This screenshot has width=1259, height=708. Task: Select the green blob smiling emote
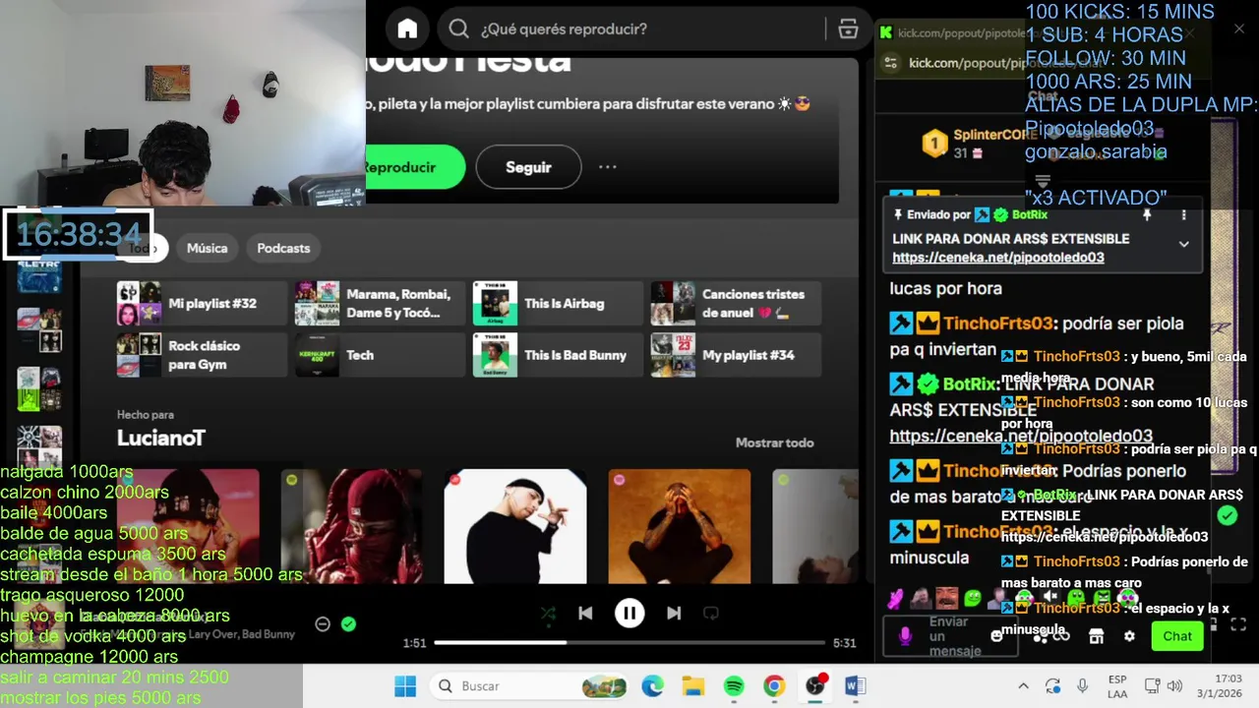coord(972,598)
